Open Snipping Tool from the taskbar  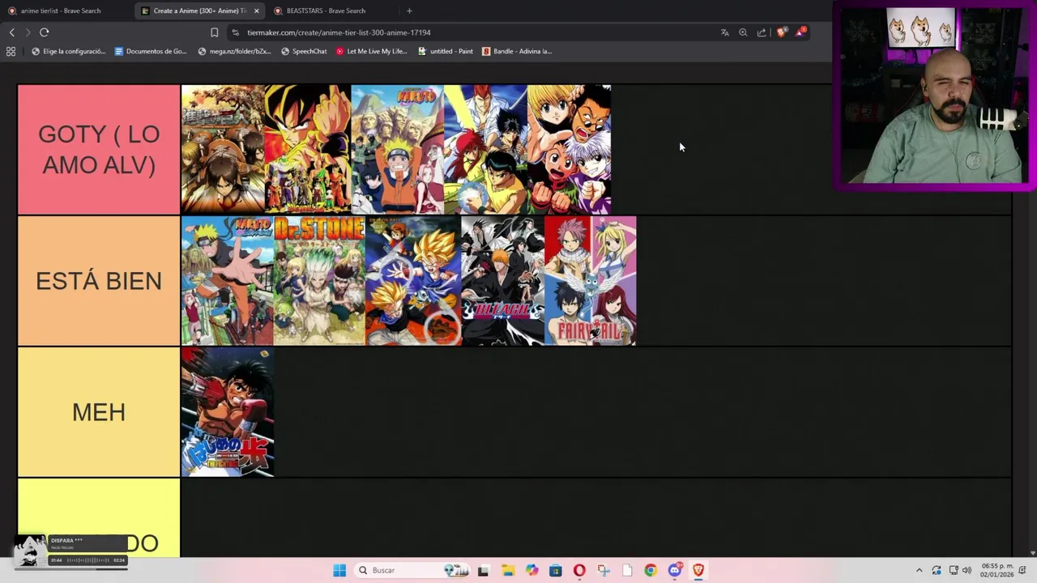pyautogui.click(x=604, y=570)
